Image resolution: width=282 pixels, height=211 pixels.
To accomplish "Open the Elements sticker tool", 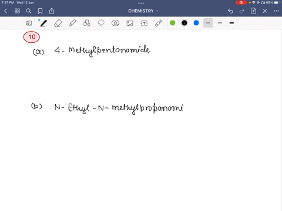I will tap(115, 23).
